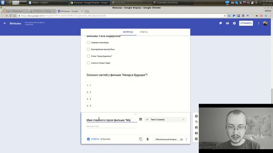The width and height of the screenshot is (273, 153).
Task: Preview the form with the eye icon
Action: [227, 23]
